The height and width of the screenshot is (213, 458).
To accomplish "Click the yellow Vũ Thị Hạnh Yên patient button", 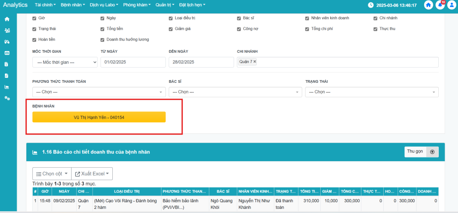I will pyautogui.click(x=99, y=117).
